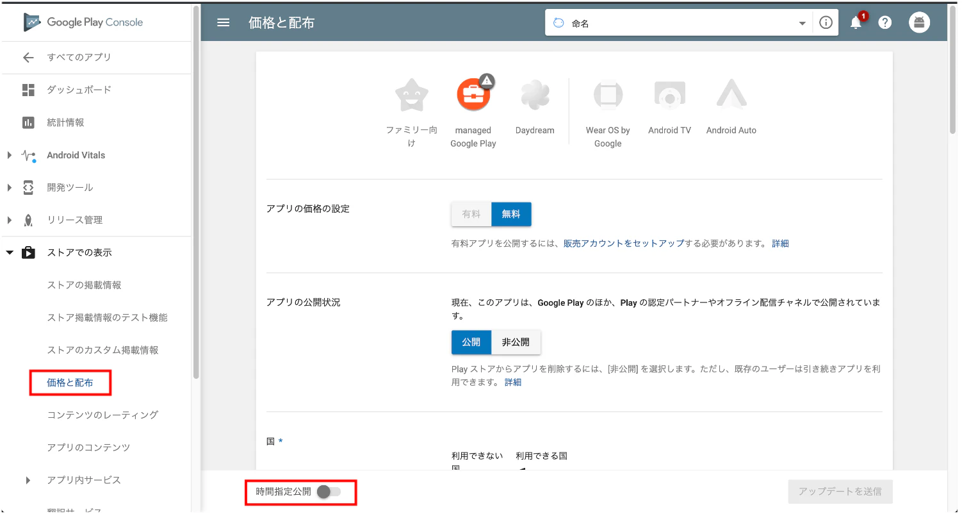The width and height of the screenshot is (962, 523).
Task: Click the アプリの公開状況 label
Action: (x=304, y=303)
